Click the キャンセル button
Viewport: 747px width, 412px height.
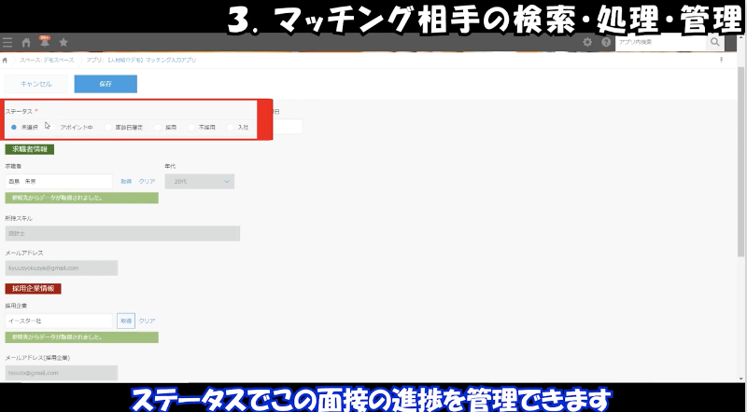tap(36, 84)
